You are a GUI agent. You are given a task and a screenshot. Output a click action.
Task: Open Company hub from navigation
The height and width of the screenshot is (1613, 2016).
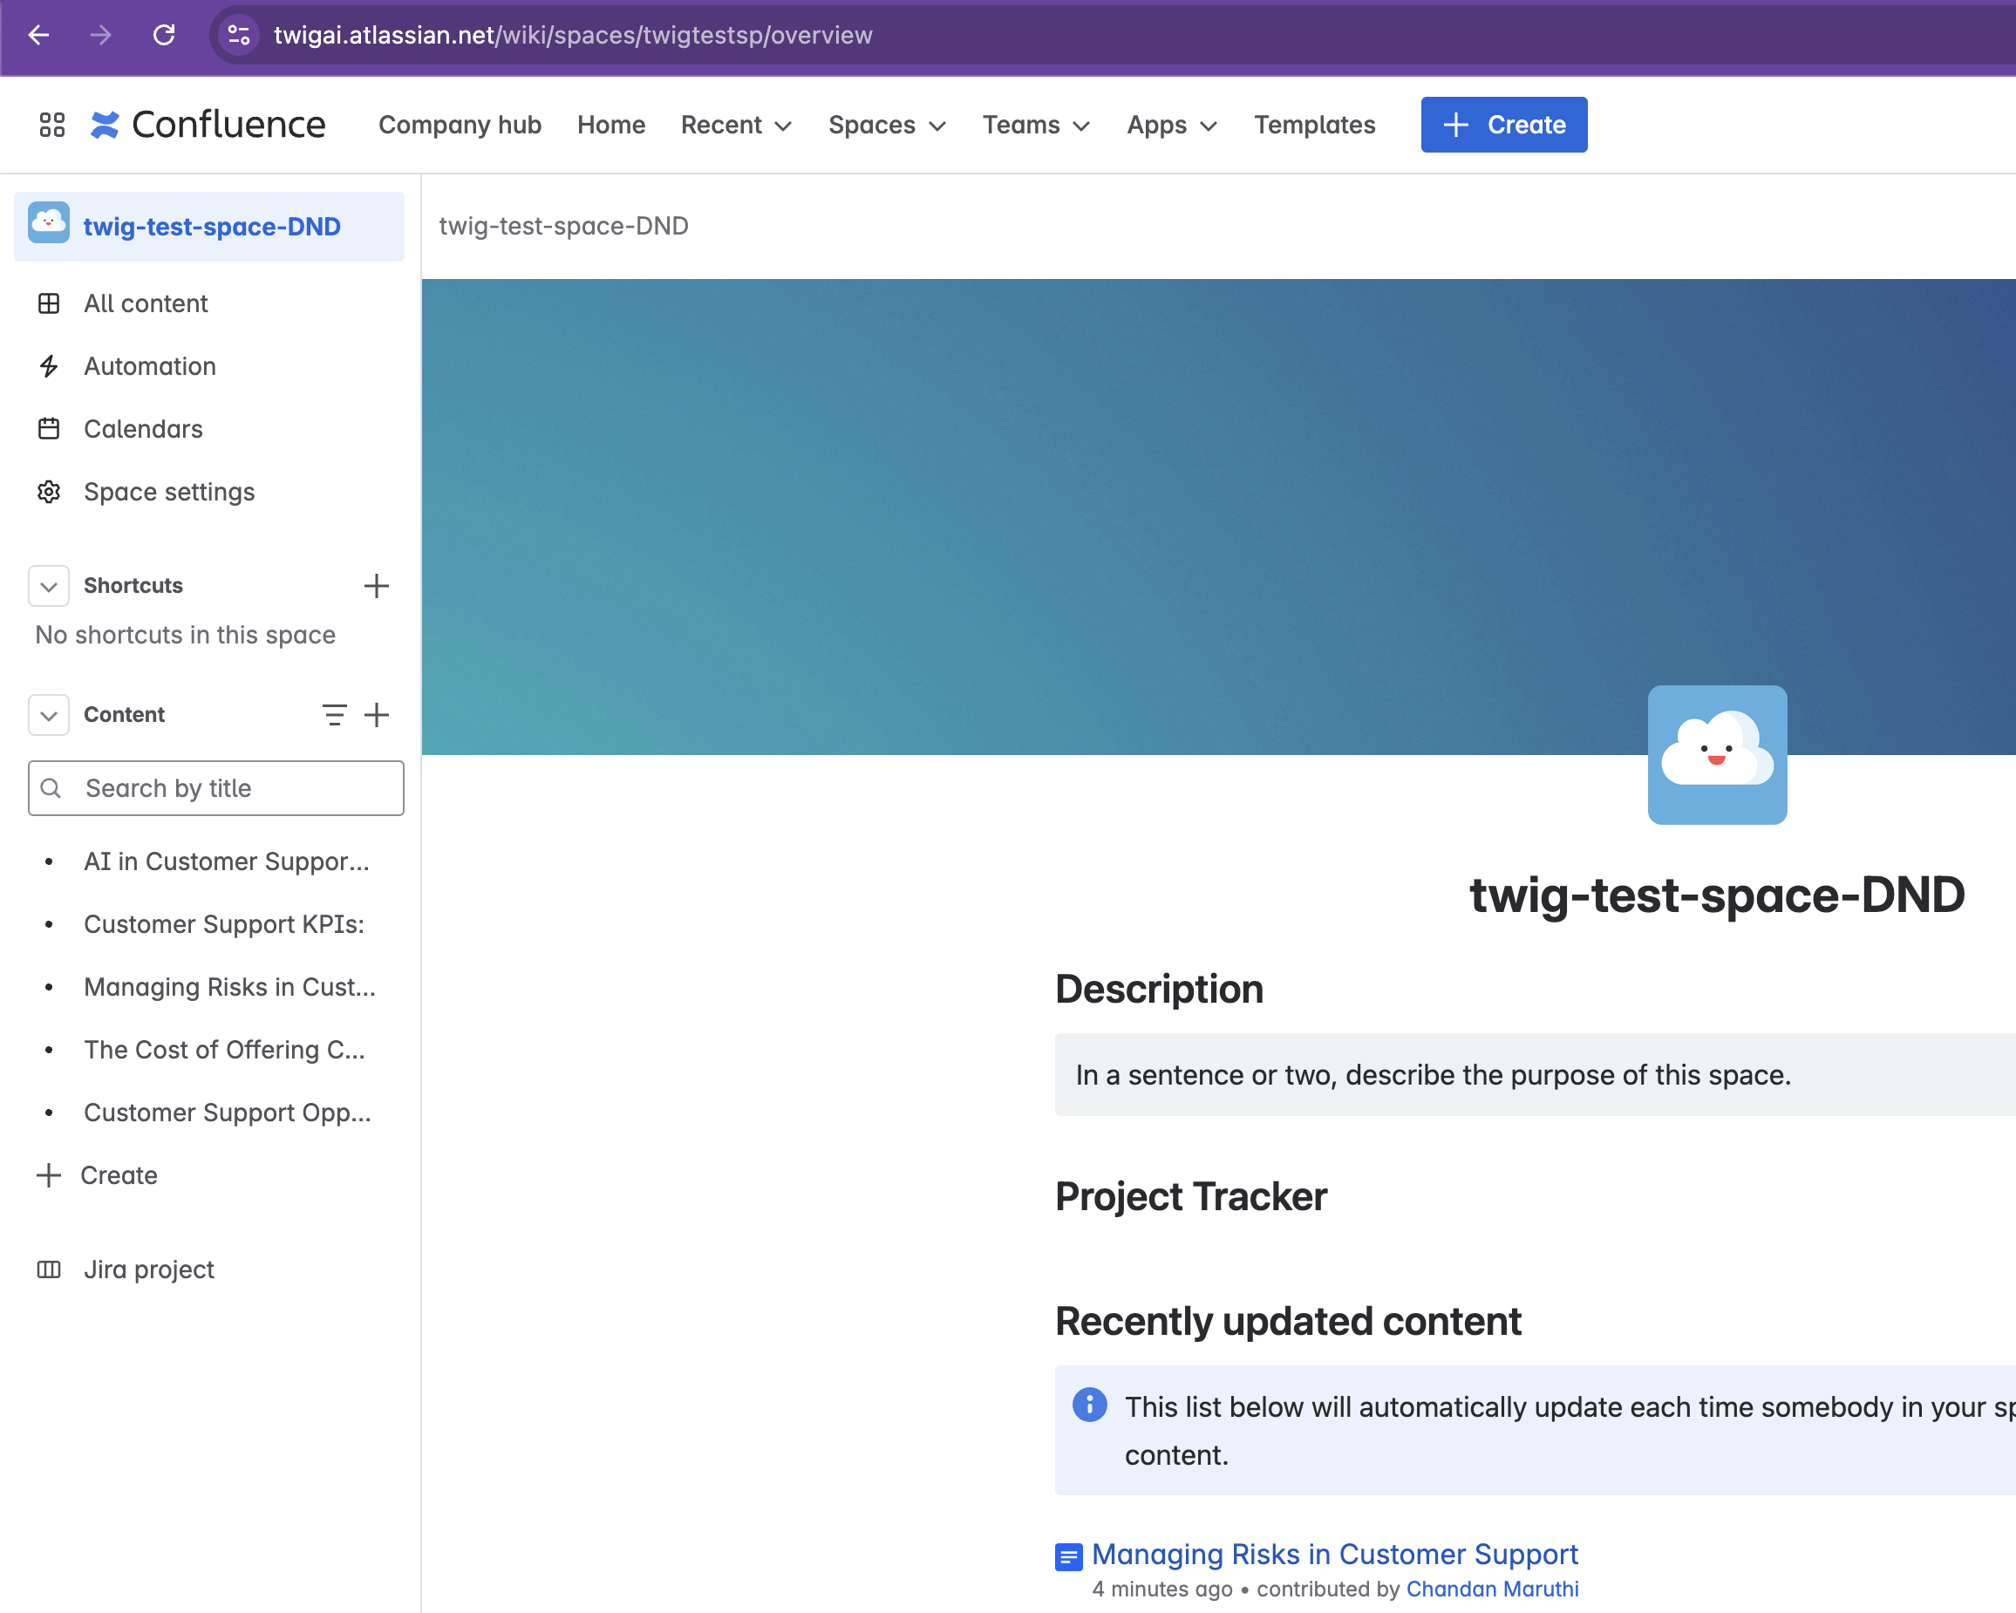(460, 125)
